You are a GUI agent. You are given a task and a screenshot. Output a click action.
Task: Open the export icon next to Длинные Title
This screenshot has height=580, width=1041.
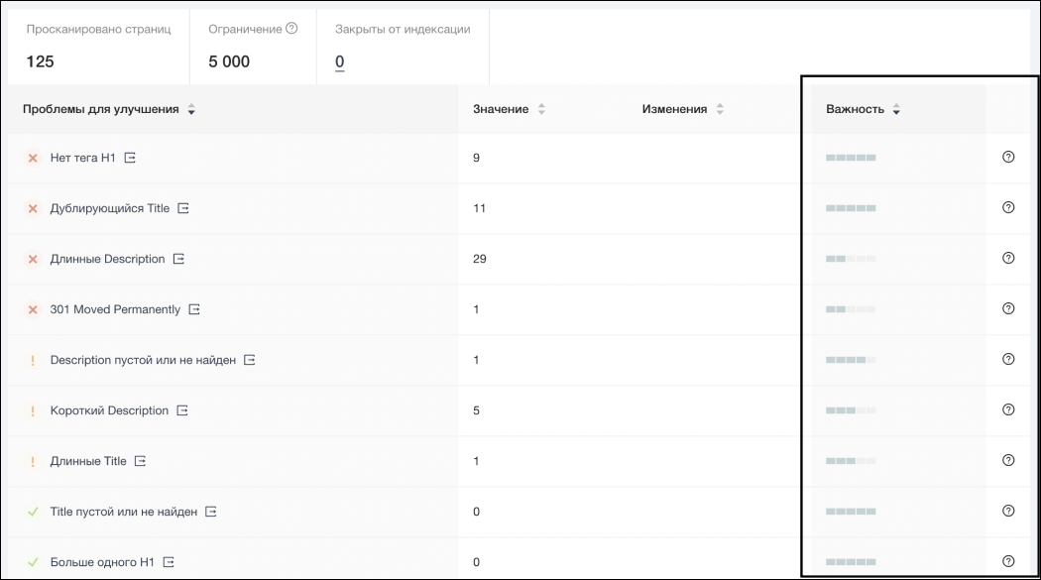[141, 461]
